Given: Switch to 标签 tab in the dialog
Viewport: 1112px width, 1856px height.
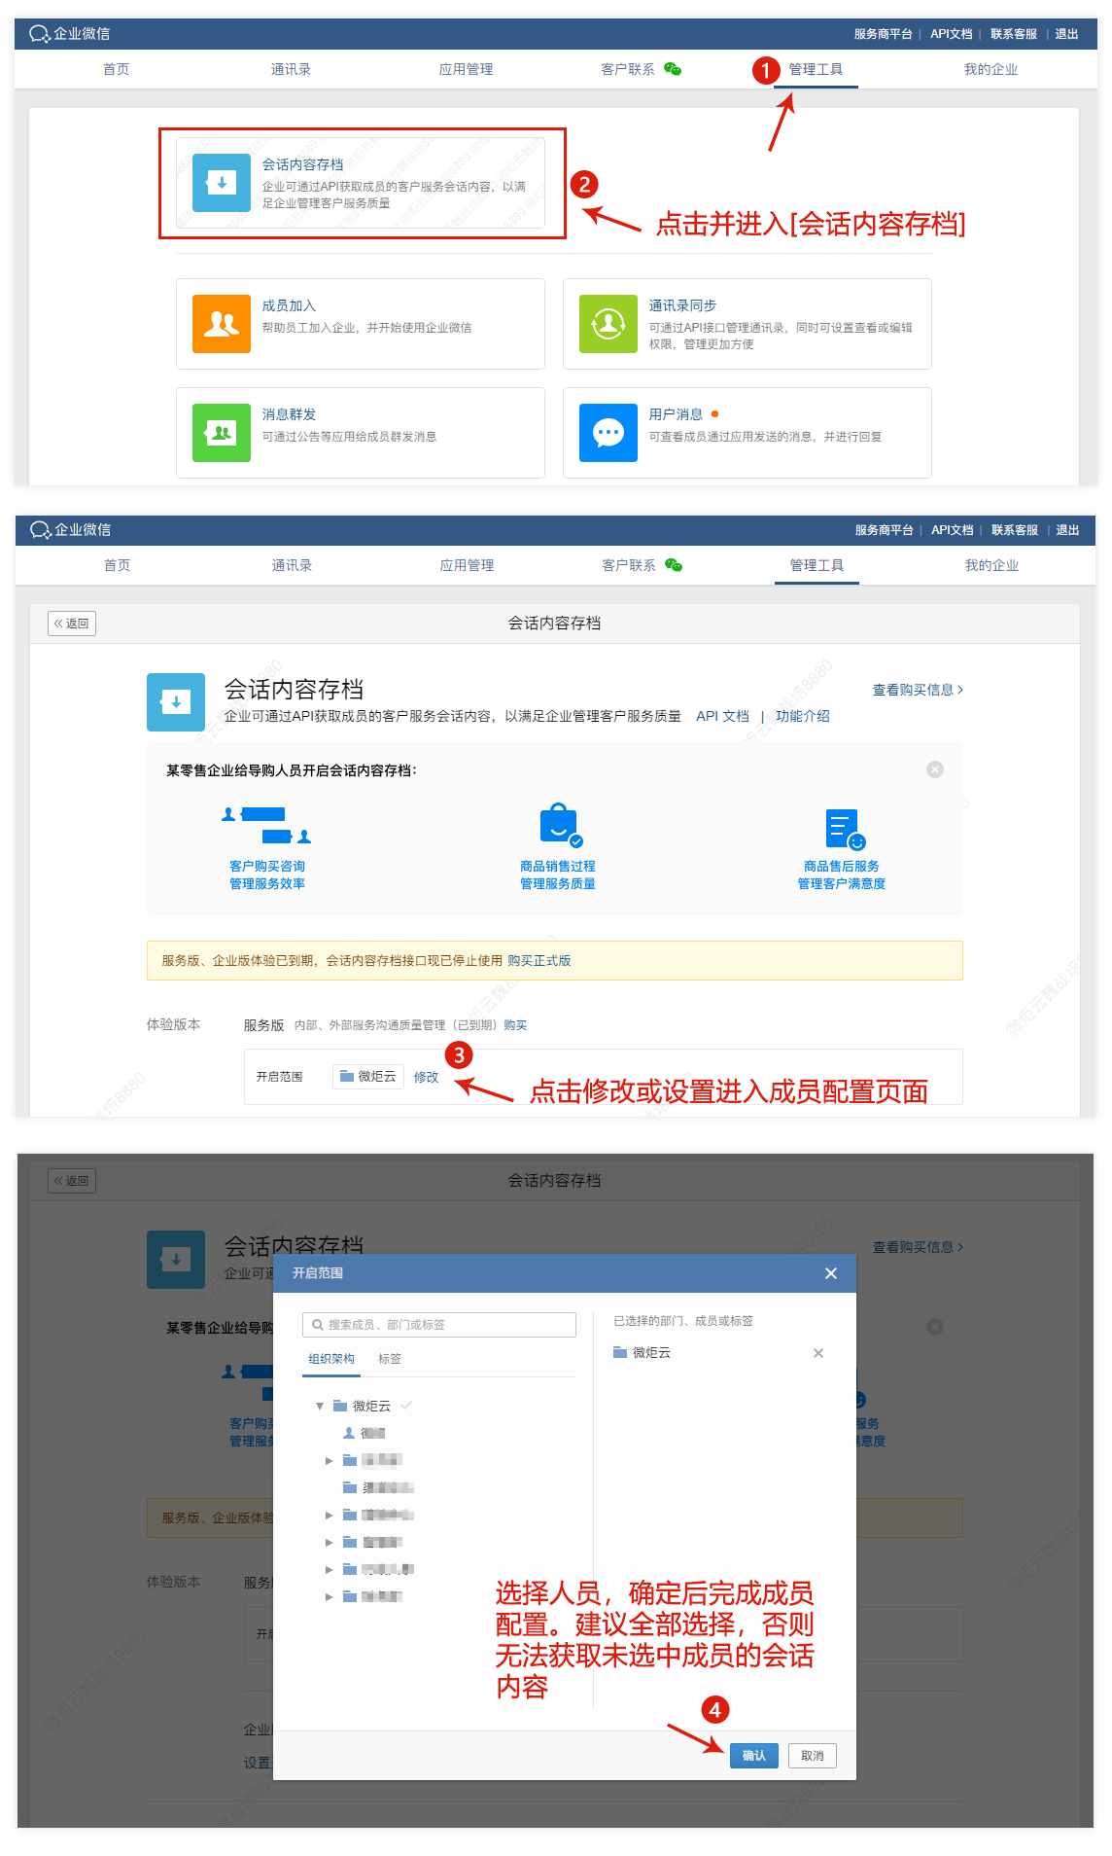Looking at the screenshot, I should 390,1359.
